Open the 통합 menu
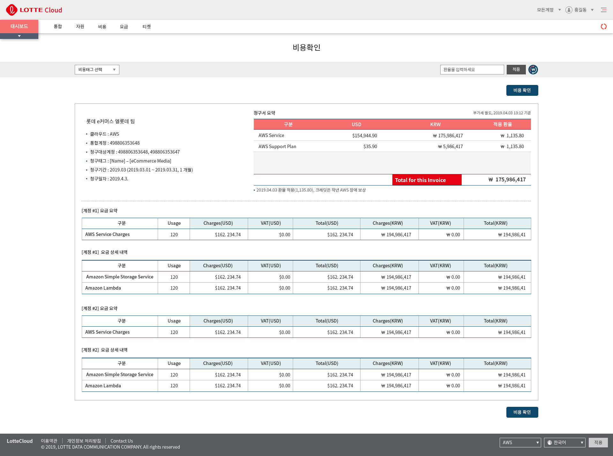This screenshot has height=456, width=613. click(58, 27)
